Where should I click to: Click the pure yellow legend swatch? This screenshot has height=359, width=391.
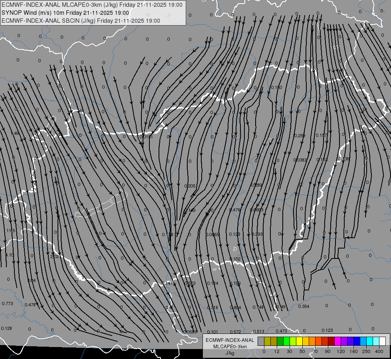click(300, 341)
